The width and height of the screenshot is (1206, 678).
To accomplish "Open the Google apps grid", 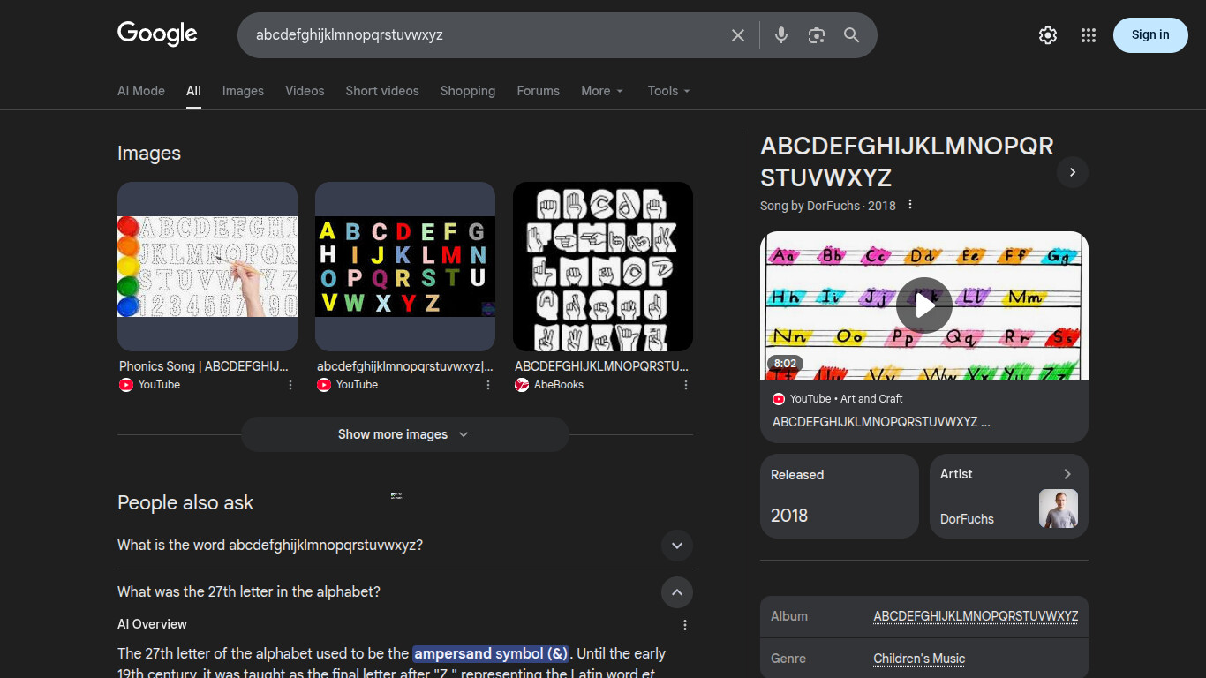I will click(1088, 35).
